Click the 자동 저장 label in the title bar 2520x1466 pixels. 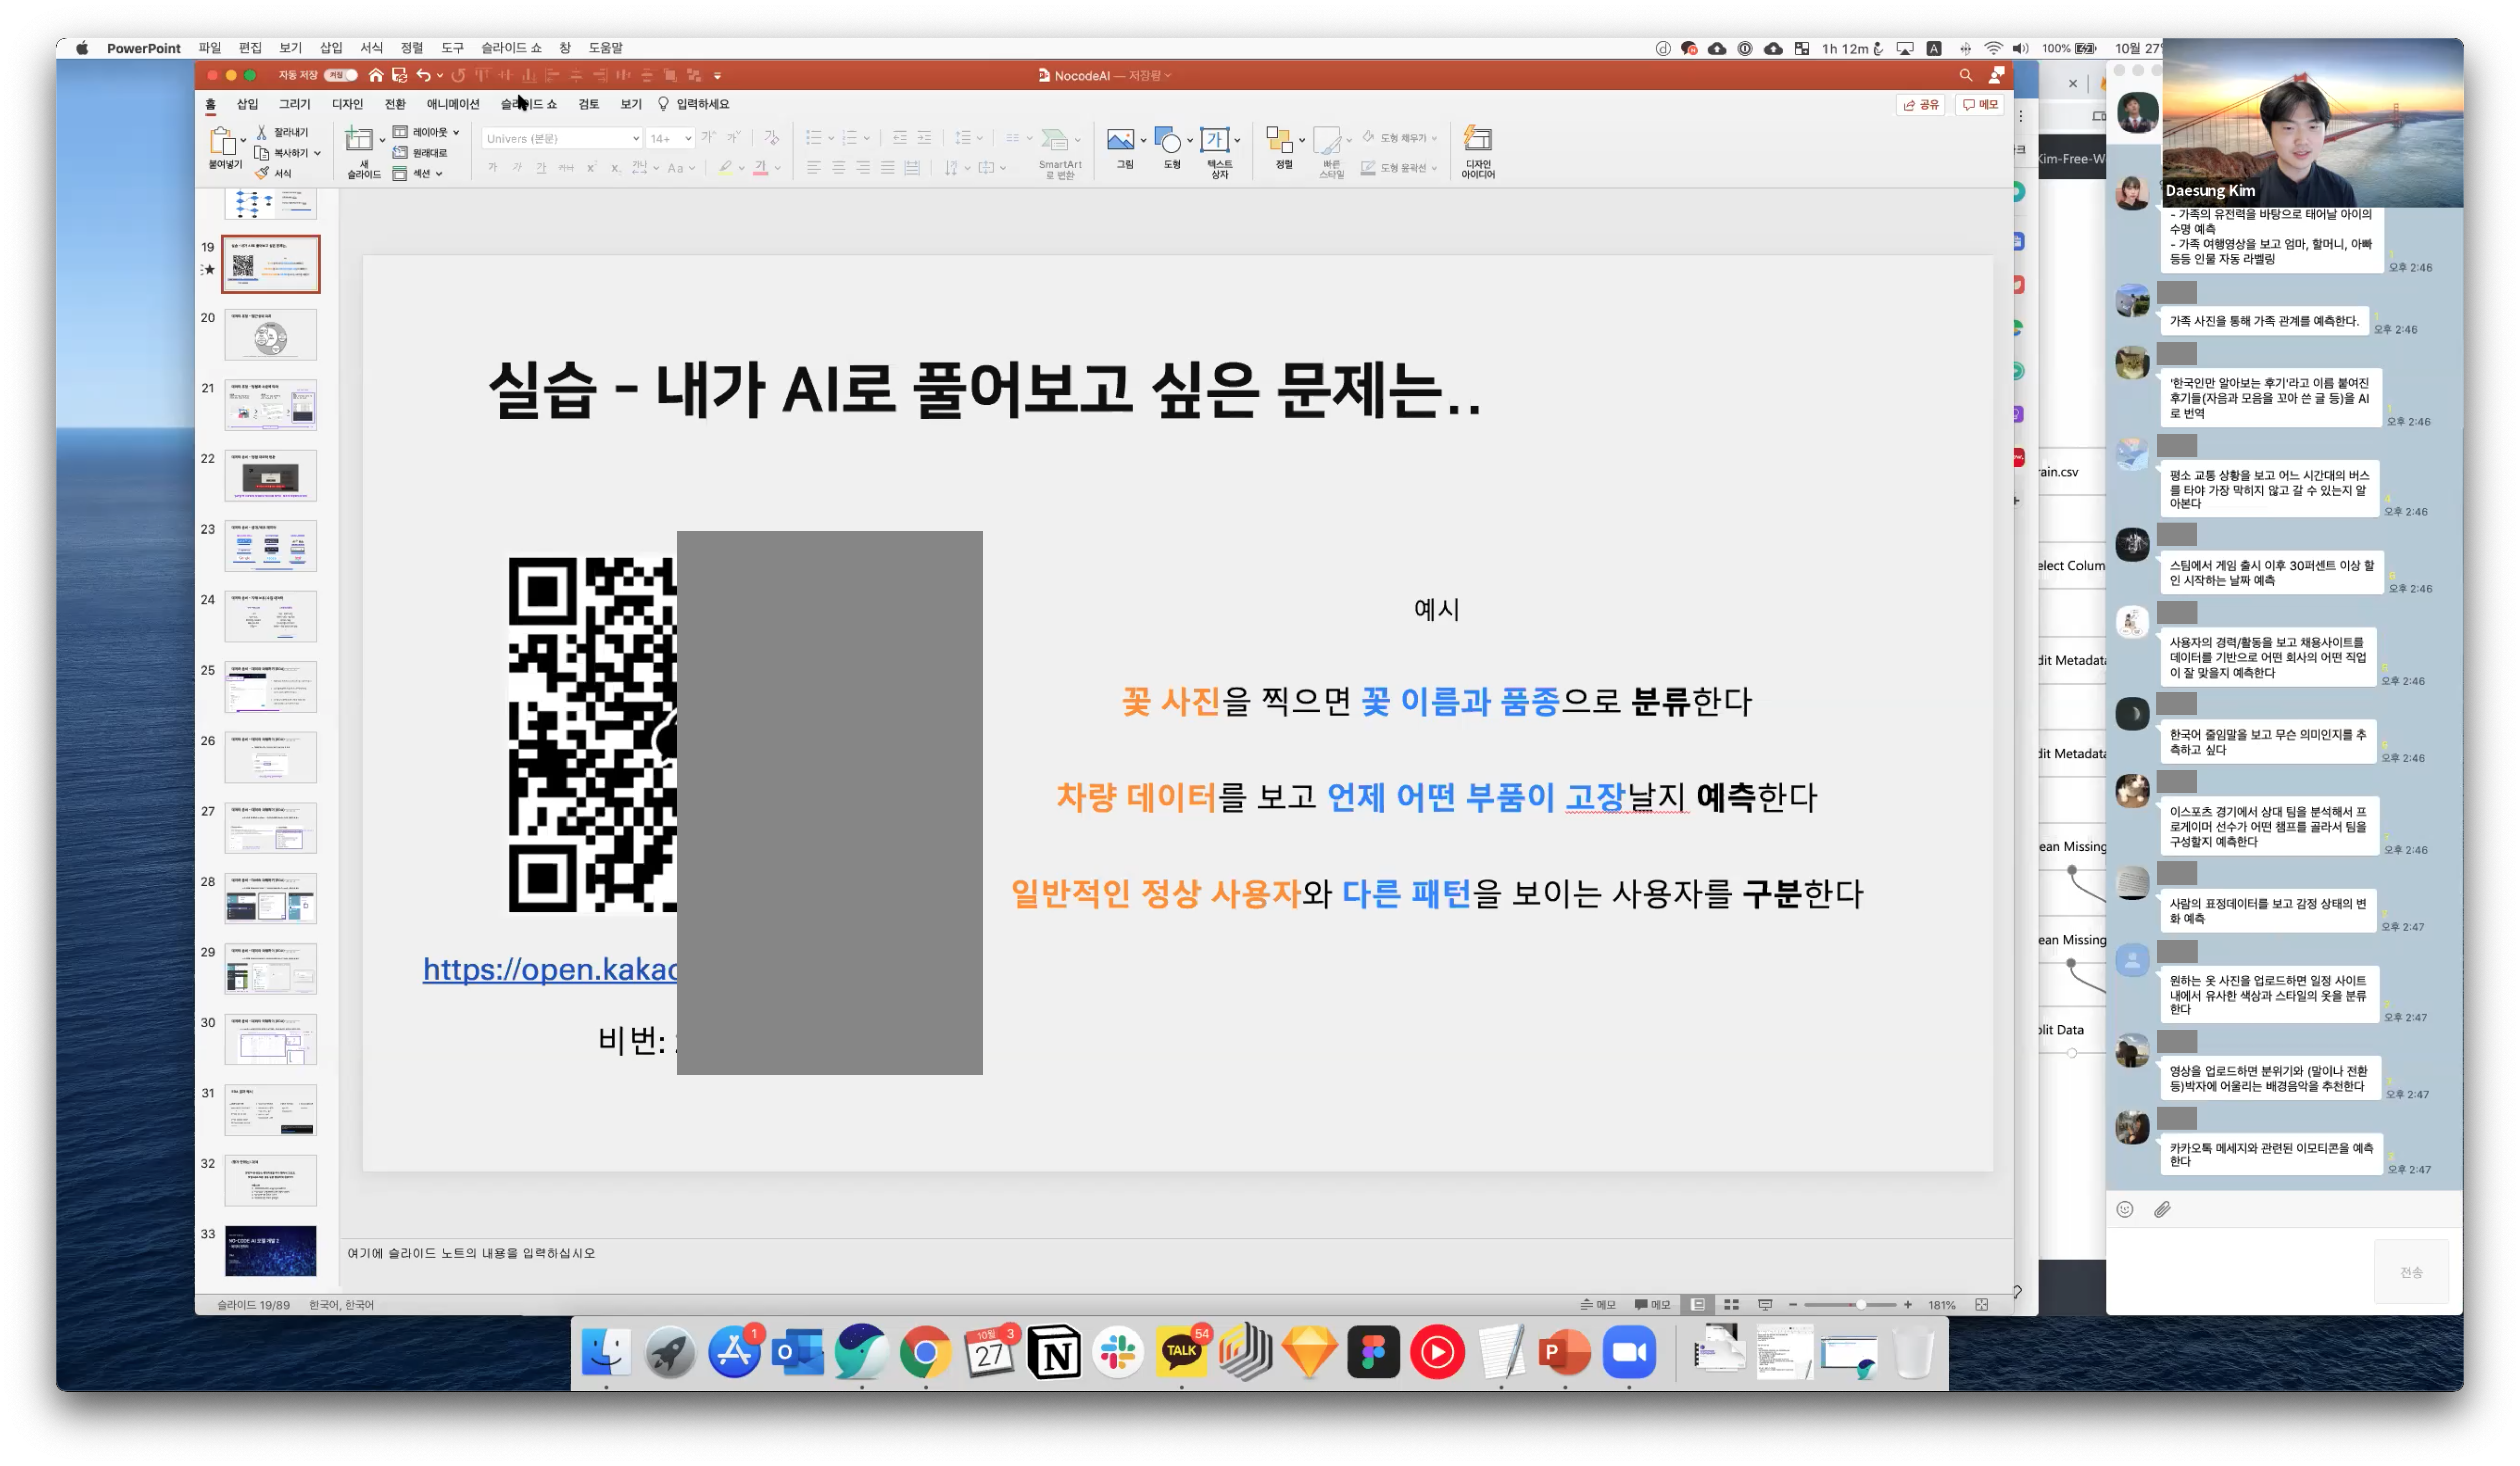[x=297, y=75]
